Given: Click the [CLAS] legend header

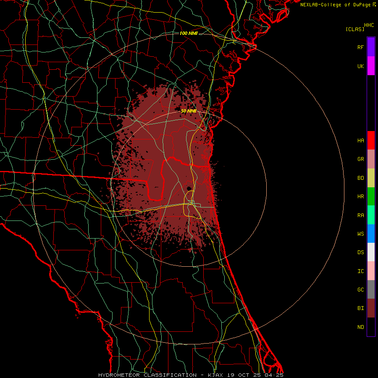Looking at the screenshot, I should coord(355,29).
